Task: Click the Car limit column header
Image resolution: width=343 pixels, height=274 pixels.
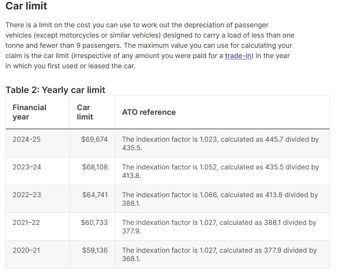Action: pos(84,112)
